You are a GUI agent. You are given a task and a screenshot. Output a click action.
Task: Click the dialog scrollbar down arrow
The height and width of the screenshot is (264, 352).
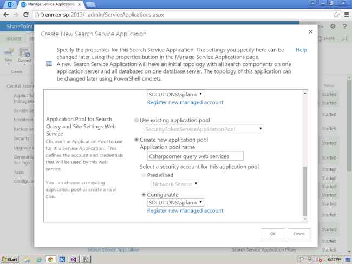305,219
